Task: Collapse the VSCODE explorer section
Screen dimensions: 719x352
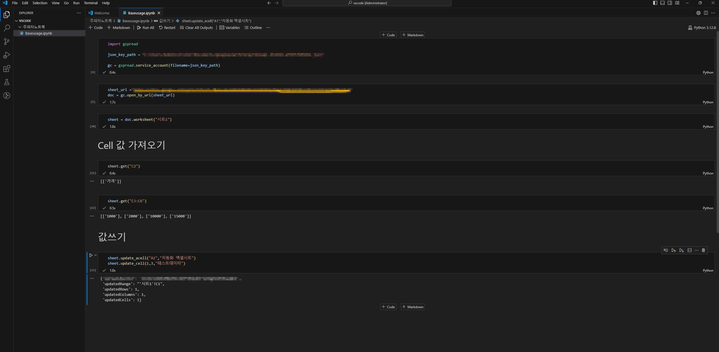Action: click(x=16, y=21)
